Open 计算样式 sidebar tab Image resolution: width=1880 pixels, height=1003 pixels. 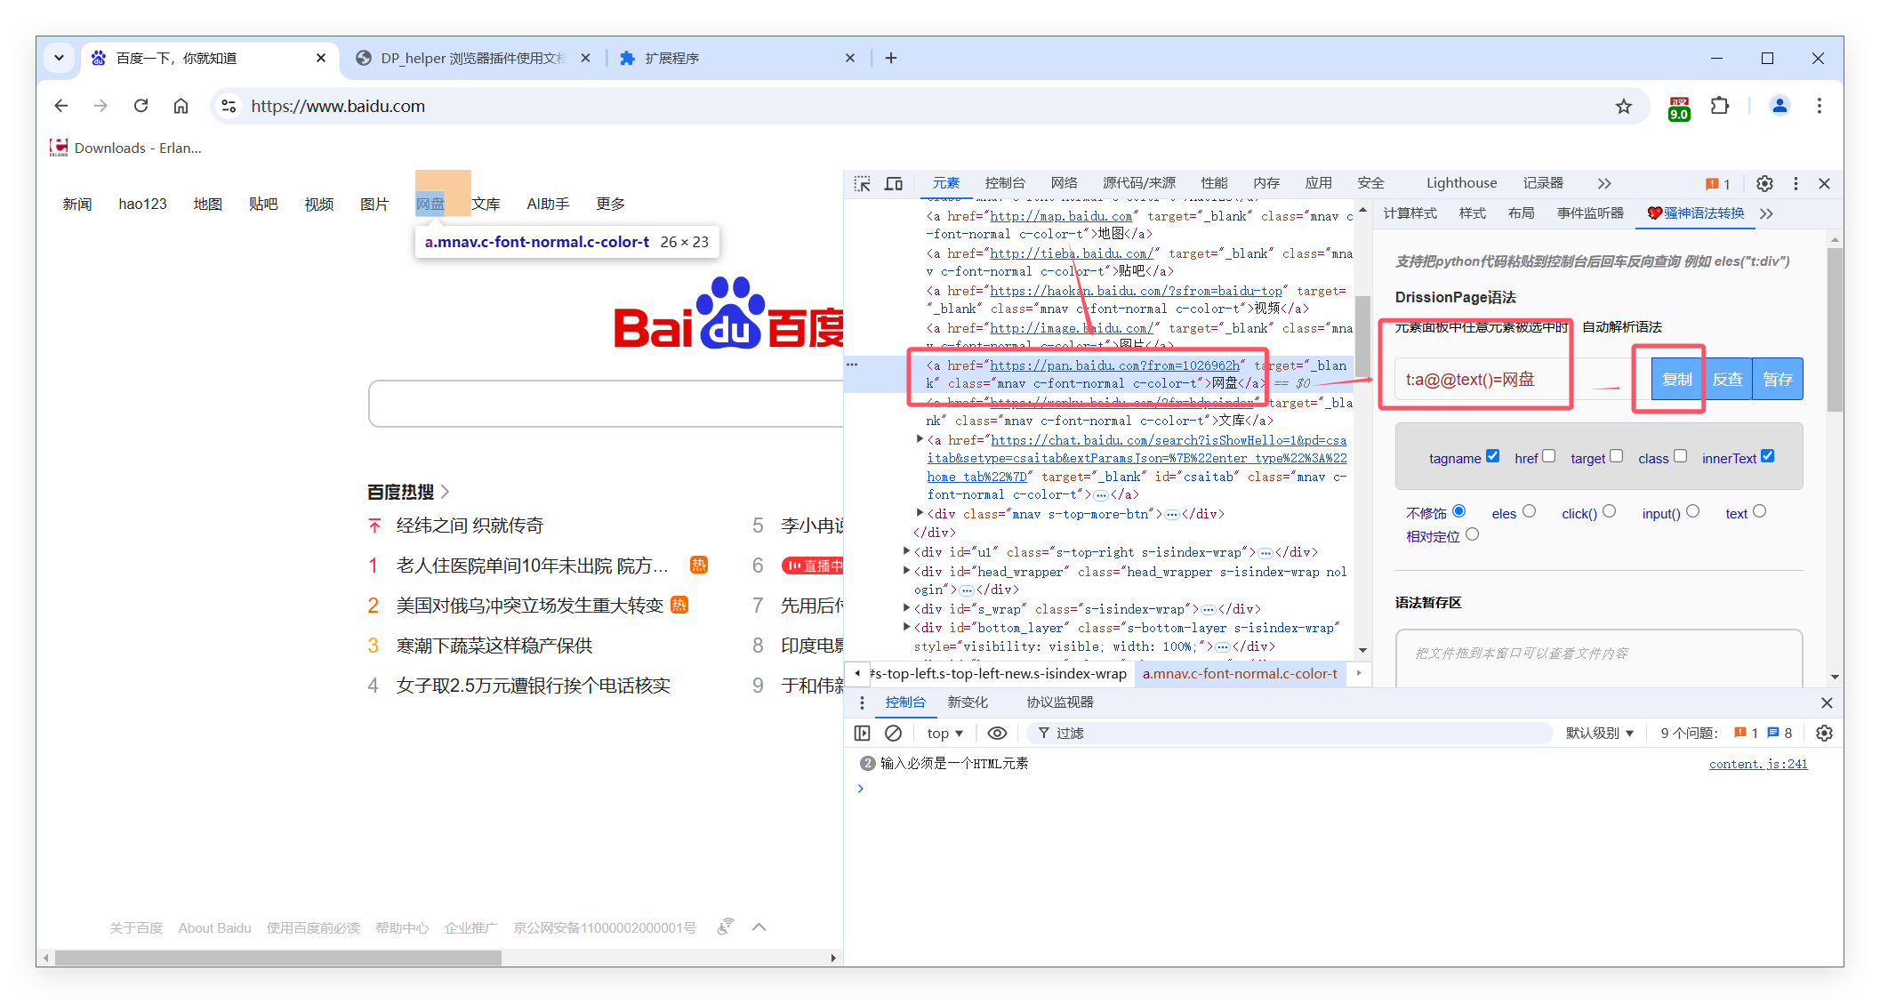click(1410, 213)
